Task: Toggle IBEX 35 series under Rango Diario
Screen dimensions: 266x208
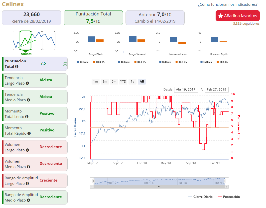Action: (x=99, y=62)
